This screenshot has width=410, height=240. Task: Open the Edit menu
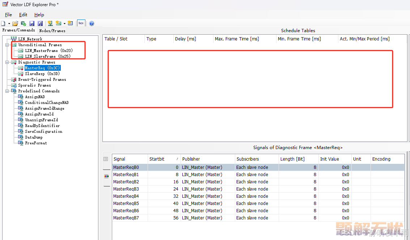click(23, 14)
